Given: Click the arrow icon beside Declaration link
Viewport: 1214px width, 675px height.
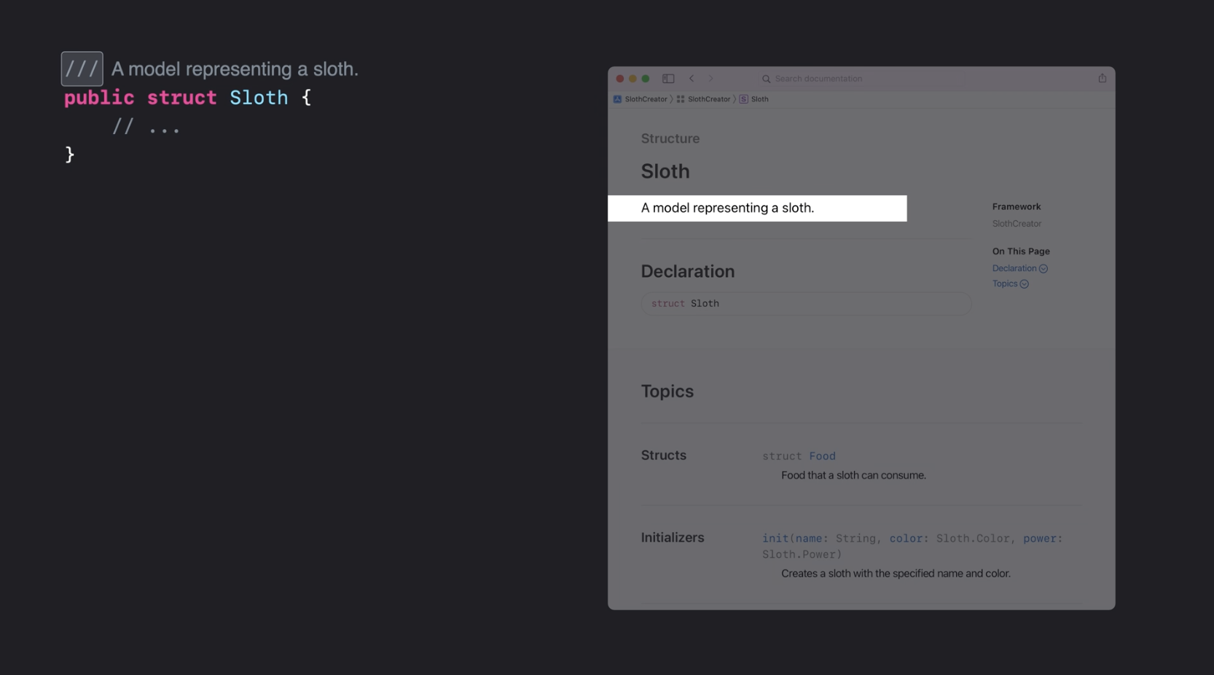Looking at the screenshot, I should point(1043,269).
